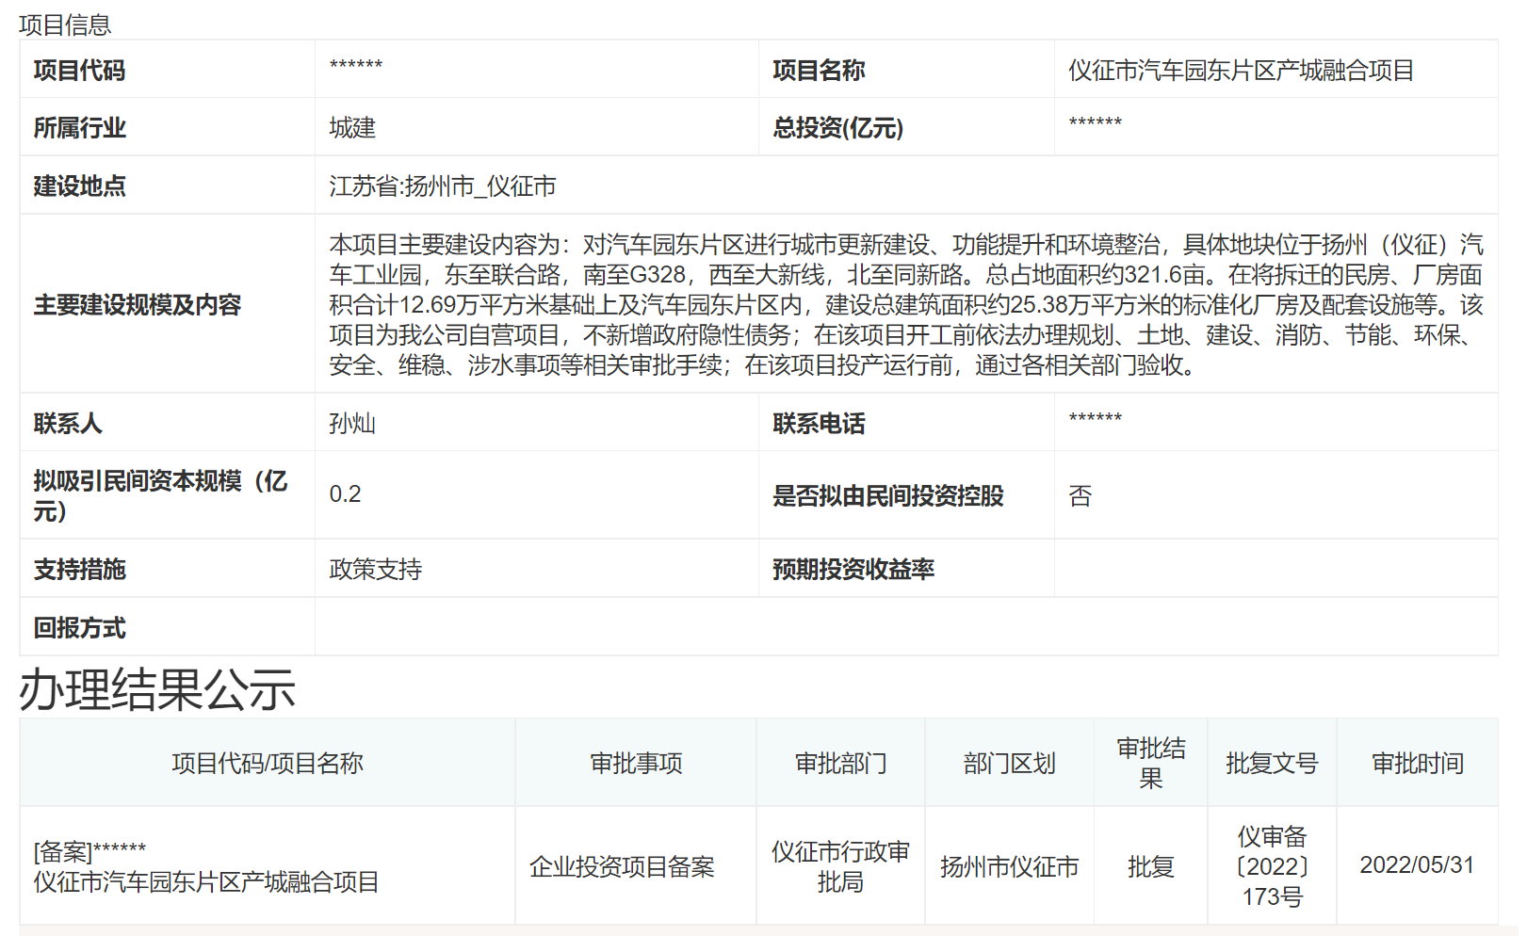Select the 项目代码 label cell

(79, 71)
